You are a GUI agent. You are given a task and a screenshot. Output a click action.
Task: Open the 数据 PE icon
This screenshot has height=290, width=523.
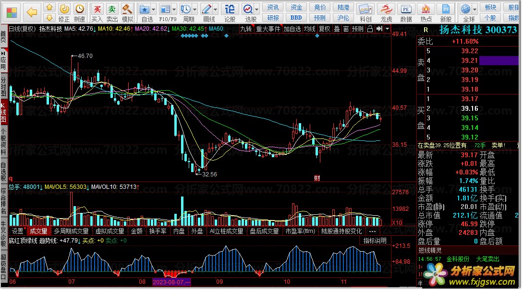click(406, 12)
